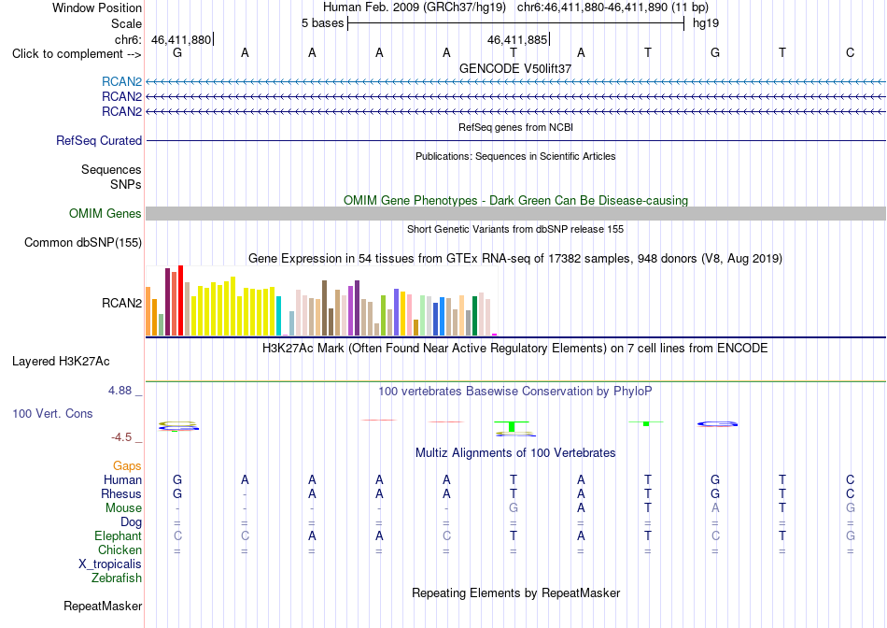The image size is (887, 628).
Task: Click the 4.88 conservation scale maximum
Action: tap(120, 391)
